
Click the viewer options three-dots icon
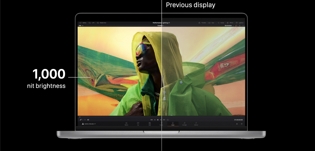click(243, 26)
